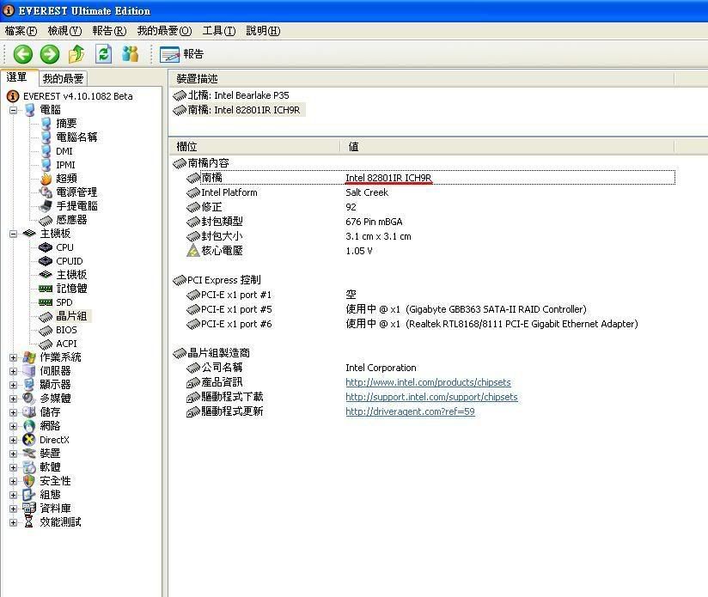Click the sensor icon beside 感應器
The image size is (708, 597).
point(46,220)
